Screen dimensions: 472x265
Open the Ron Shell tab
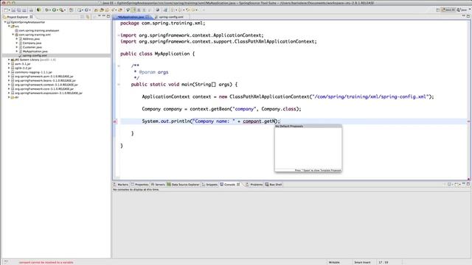(x=274, y=185)
